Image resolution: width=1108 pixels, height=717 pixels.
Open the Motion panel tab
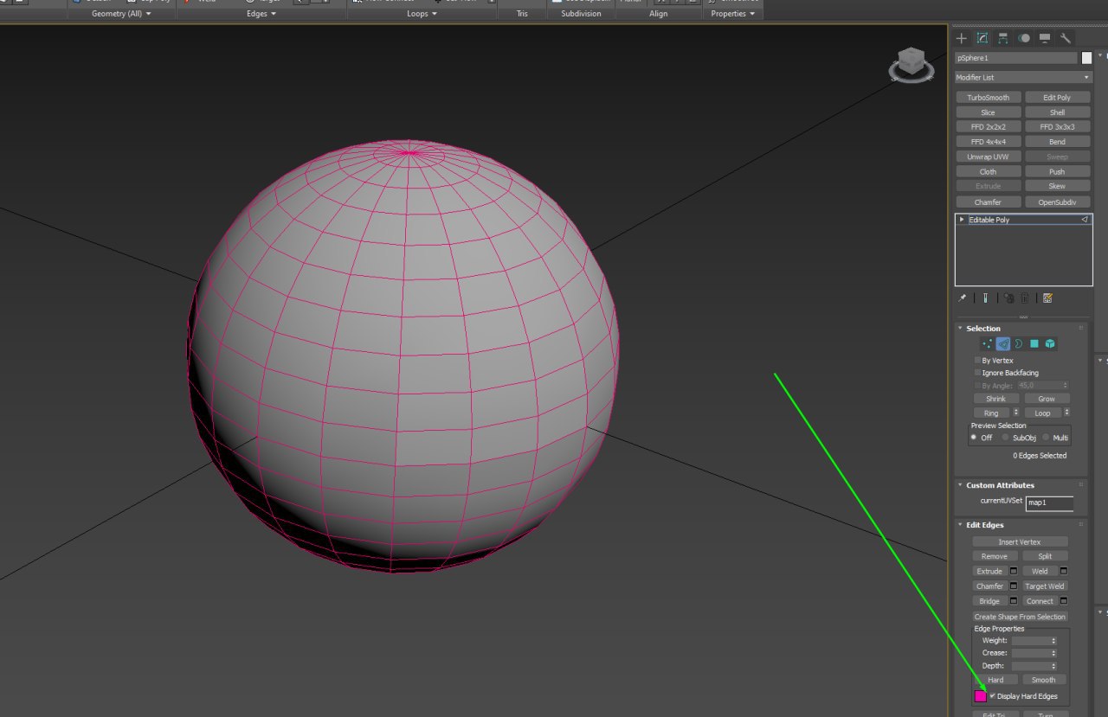(x=1024, y=38)
